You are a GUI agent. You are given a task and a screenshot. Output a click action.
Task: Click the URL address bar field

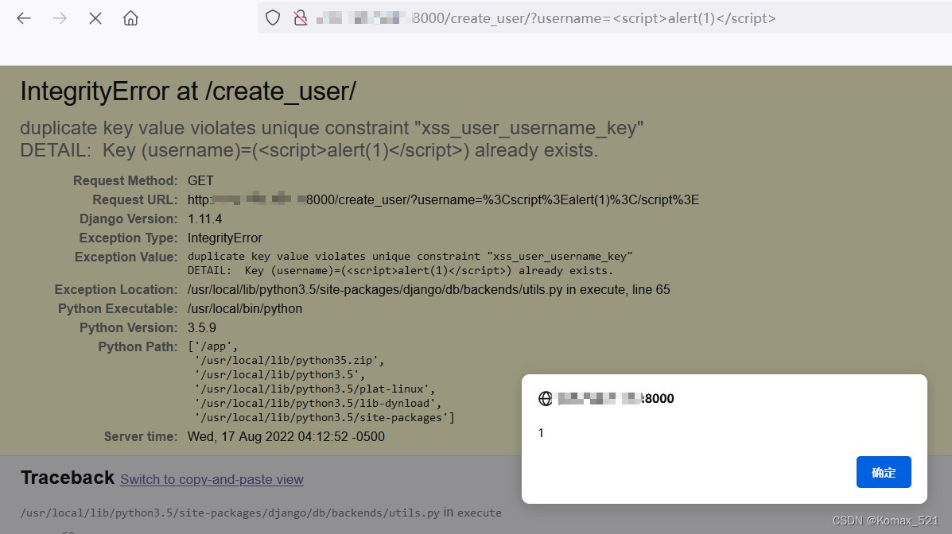point(604,18)
